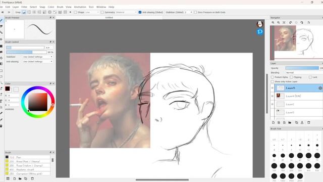Toggle the Shape checkbox
Viewport: 323px width, 182px height.
click(x=76, y=12)
